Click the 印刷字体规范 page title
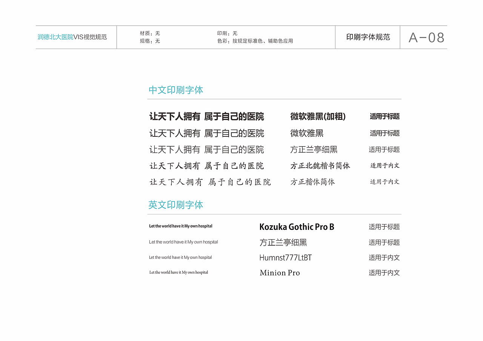This screenshot has height=341, width=483. pyautogui.click(x=368, y=37)
